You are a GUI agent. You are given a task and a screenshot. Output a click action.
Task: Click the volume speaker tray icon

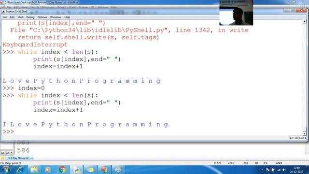[x=284, y=170]
